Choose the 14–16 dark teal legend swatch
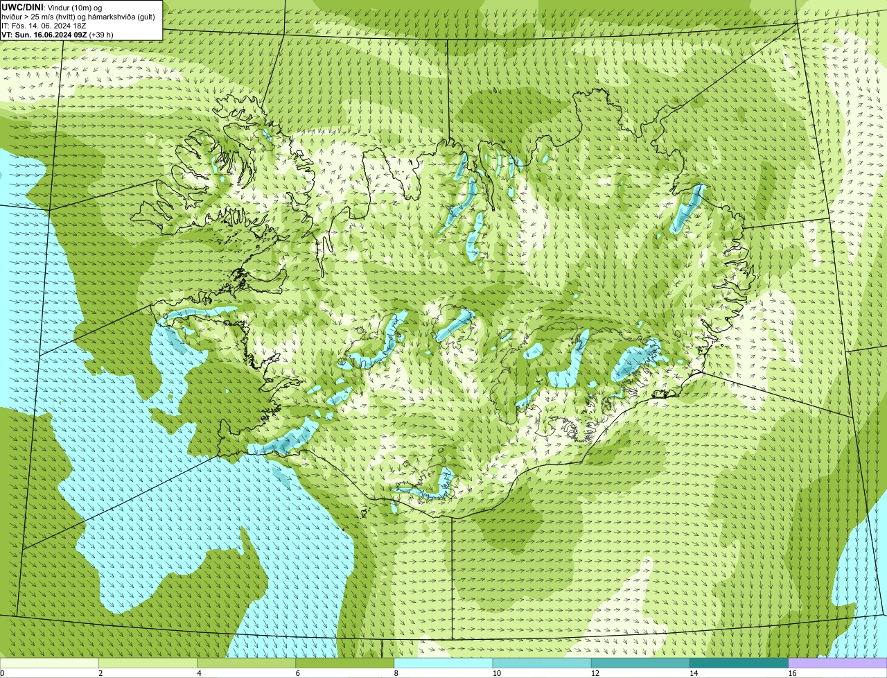Viewport: 887px width, 678px height. [739, 663]
